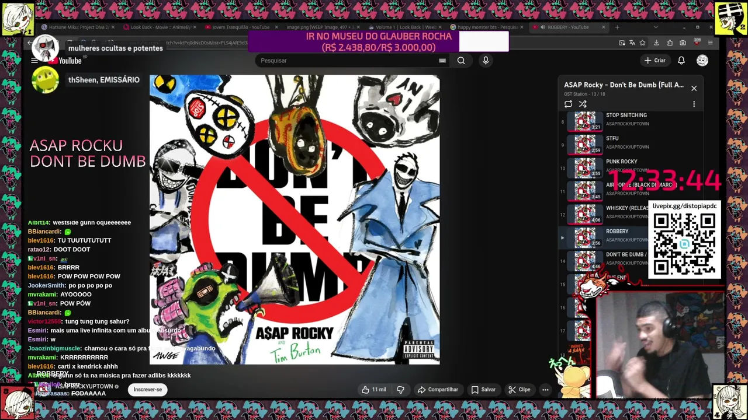Like the video with 11 mil likes
This screenshot has height=420, width=748.
[x=374, y=390]
